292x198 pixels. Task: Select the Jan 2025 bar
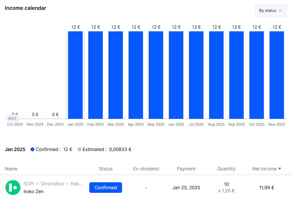[76, 75]
